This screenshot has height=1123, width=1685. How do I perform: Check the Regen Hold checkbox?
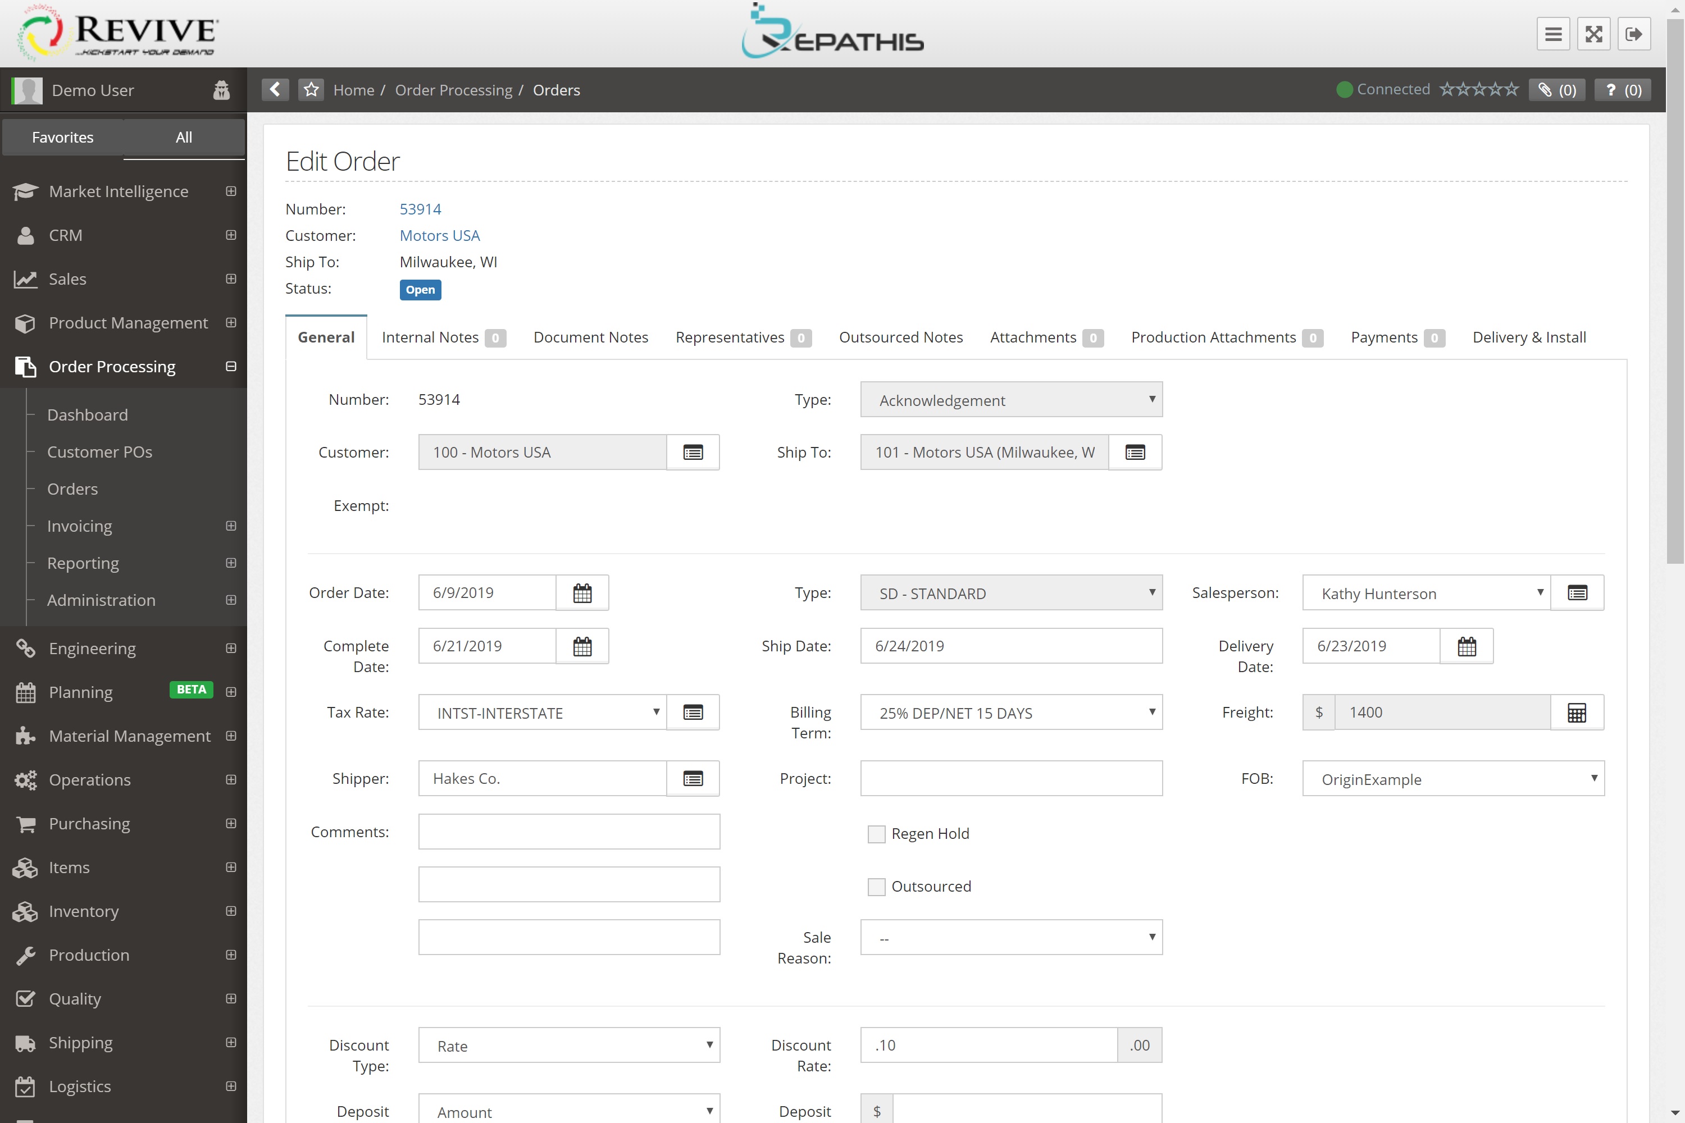tap(876, 834)
